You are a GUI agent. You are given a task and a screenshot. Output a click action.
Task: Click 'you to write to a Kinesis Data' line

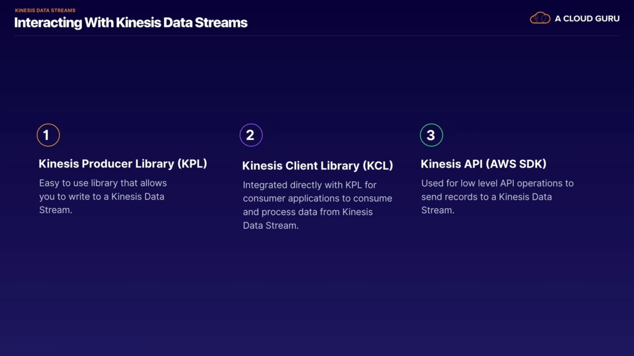click(102, 196)
